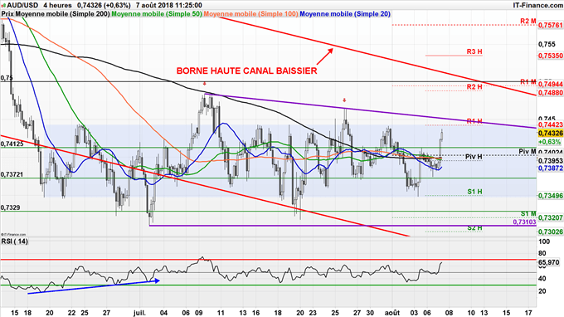Image resolution: width=564 pixels, height=317 pixels.
Task: Select the R2 H resistance label
Action: (474, 86)
